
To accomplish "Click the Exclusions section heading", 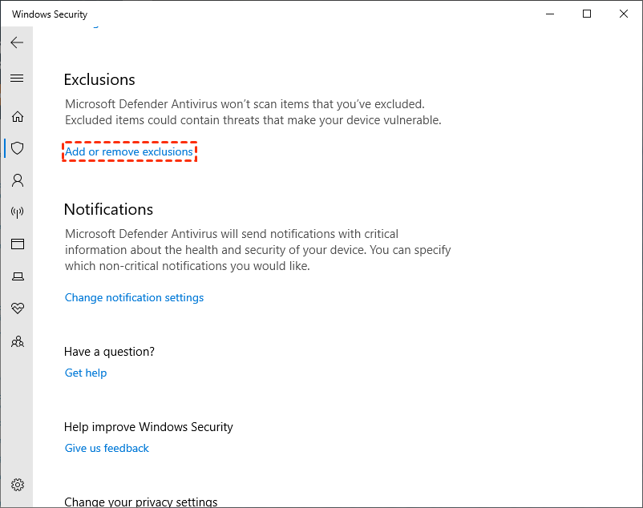I will (99, 79).
